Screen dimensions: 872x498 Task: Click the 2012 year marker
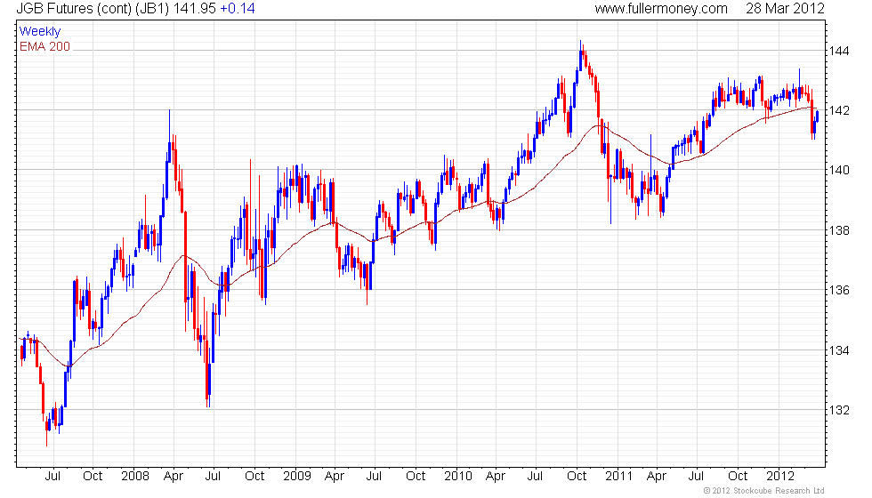(x=781, y=476)
